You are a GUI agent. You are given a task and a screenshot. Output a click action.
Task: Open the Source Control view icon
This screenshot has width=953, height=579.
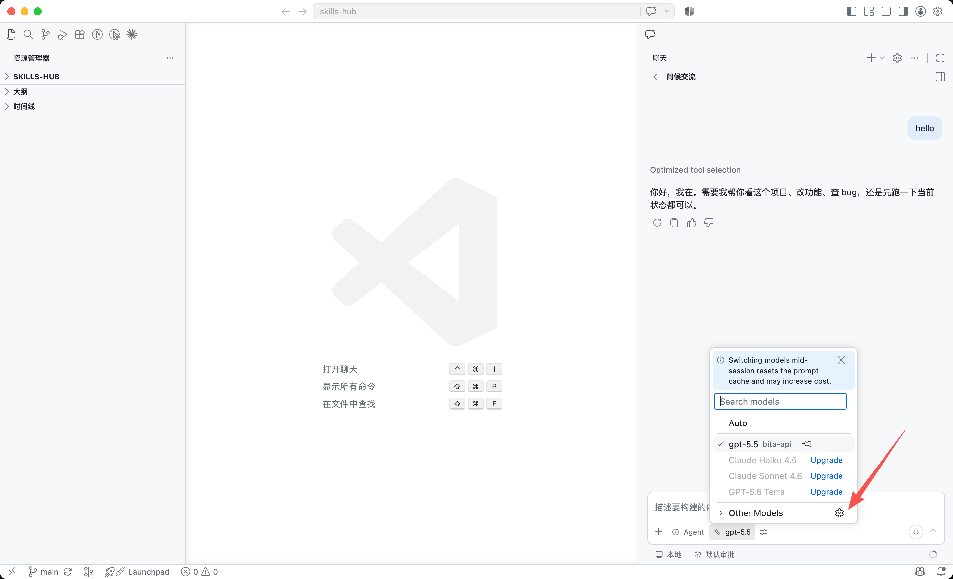coord(45,34)
